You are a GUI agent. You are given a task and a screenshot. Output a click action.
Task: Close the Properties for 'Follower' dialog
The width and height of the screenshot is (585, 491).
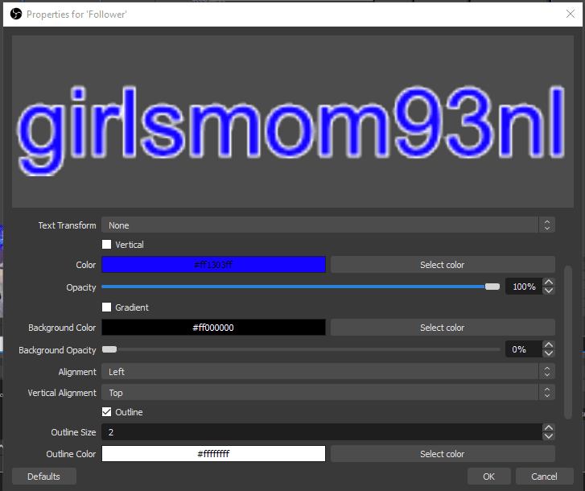(570, 14)
